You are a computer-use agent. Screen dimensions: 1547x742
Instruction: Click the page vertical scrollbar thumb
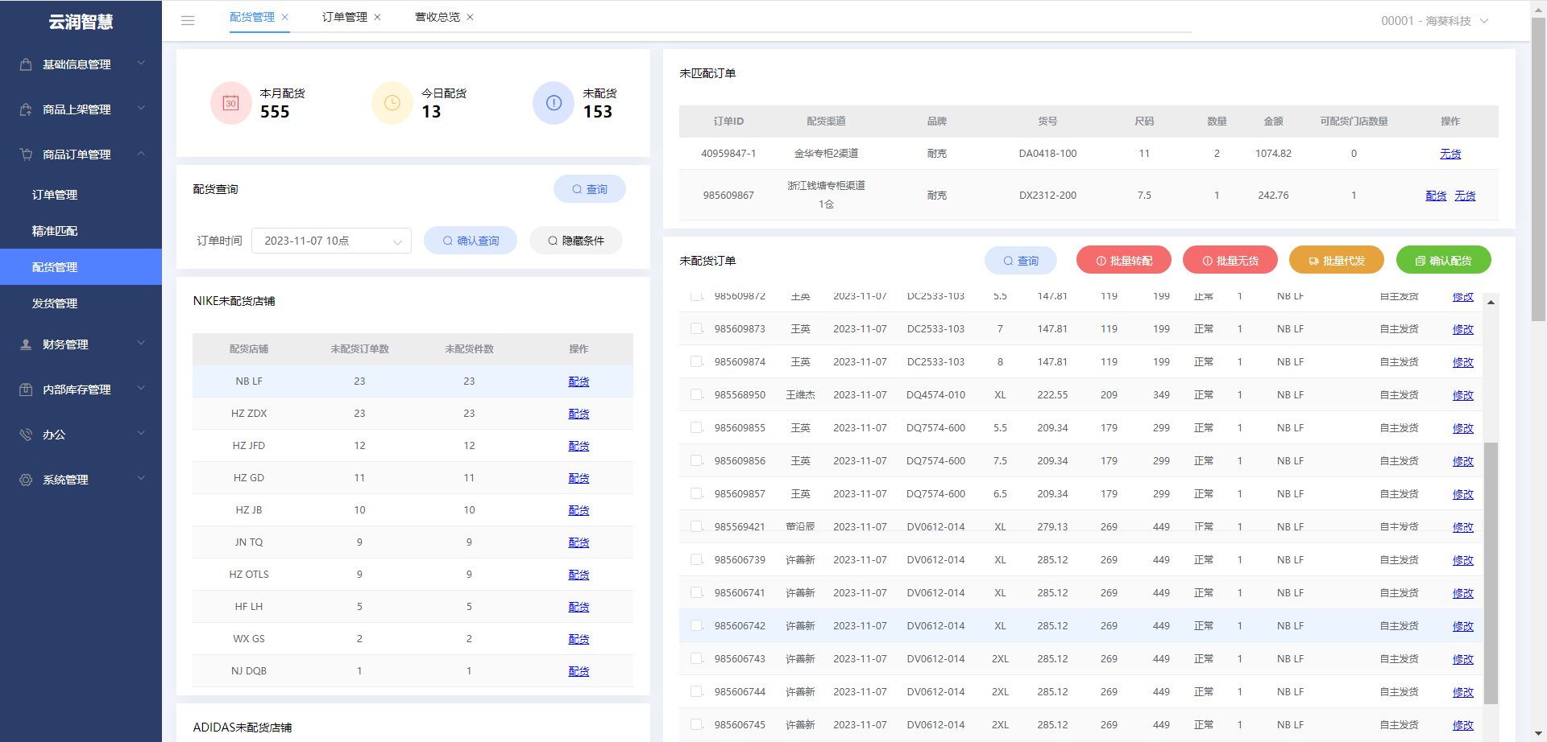pyautogui.click(x=1538, y=169)
